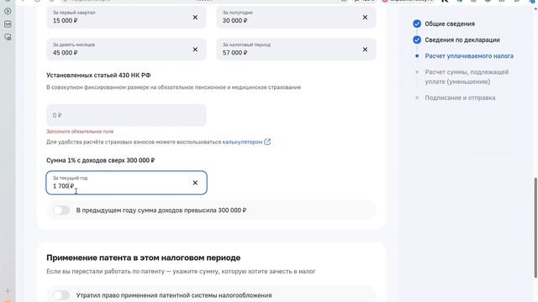Click checkmark icon beside 'Сведения по декларации'
Viewport: 538px width, 302px height.
(417, 39)
